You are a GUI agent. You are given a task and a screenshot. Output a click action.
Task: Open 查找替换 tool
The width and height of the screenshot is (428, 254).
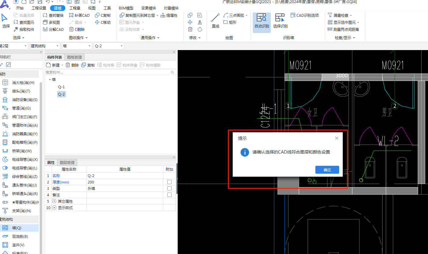(x=53, y=15)
